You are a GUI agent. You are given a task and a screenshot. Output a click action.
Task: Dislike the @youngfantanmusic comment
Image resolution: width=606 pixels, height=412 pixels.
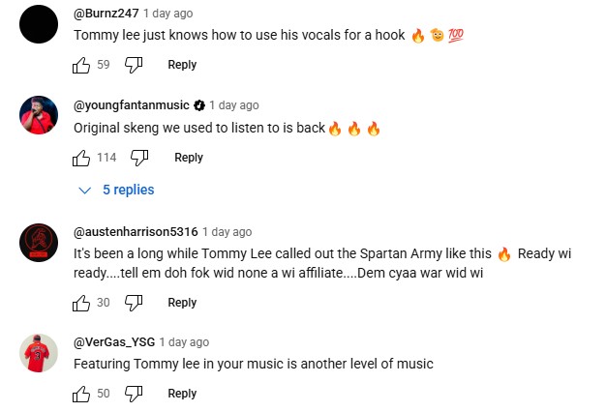(x=140, y=158)
